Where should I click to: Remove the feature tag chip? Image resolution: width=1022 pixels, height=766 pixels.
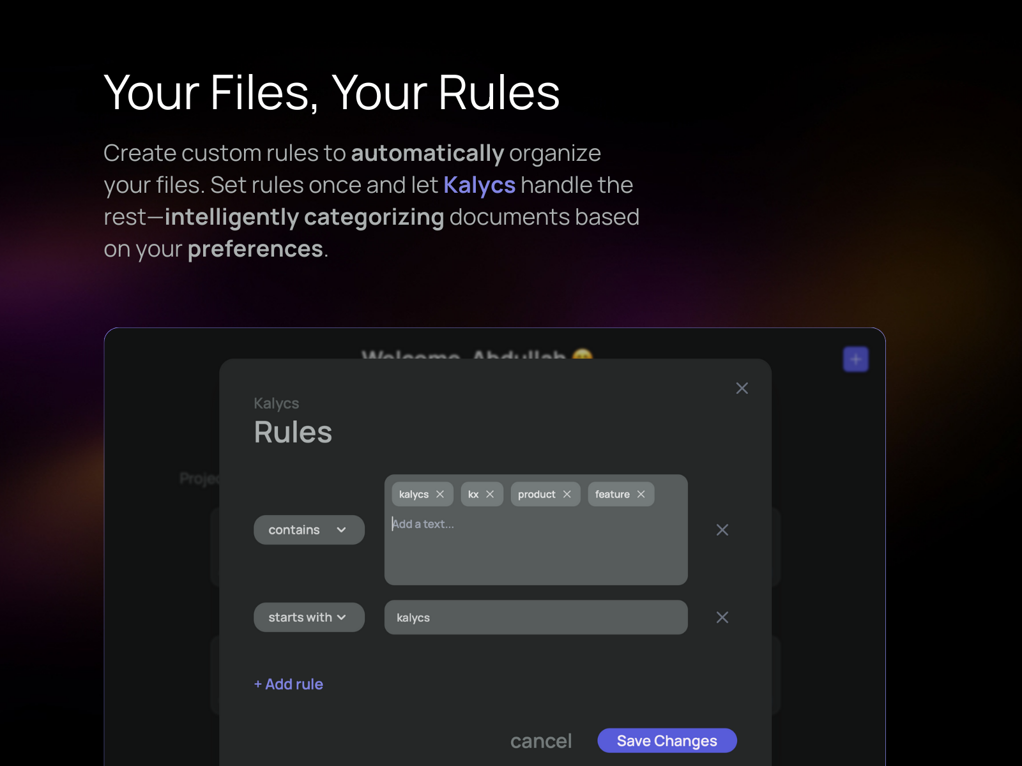pyautogui.click(x=641, y=494)
